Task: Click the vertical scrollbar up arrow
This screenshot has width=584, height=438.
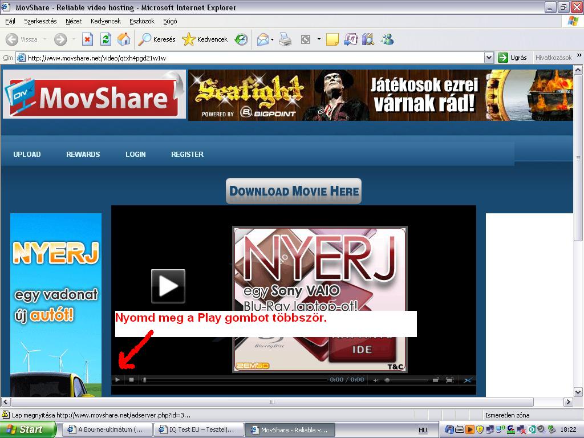Action: pos(578,70)
